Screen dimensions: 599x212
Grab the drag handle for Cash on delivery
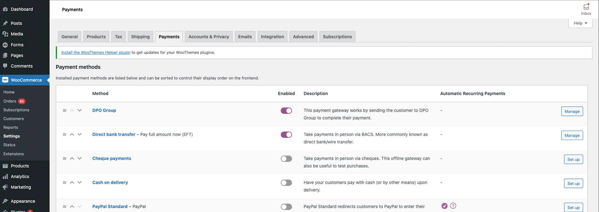click(x=64, y=183)
